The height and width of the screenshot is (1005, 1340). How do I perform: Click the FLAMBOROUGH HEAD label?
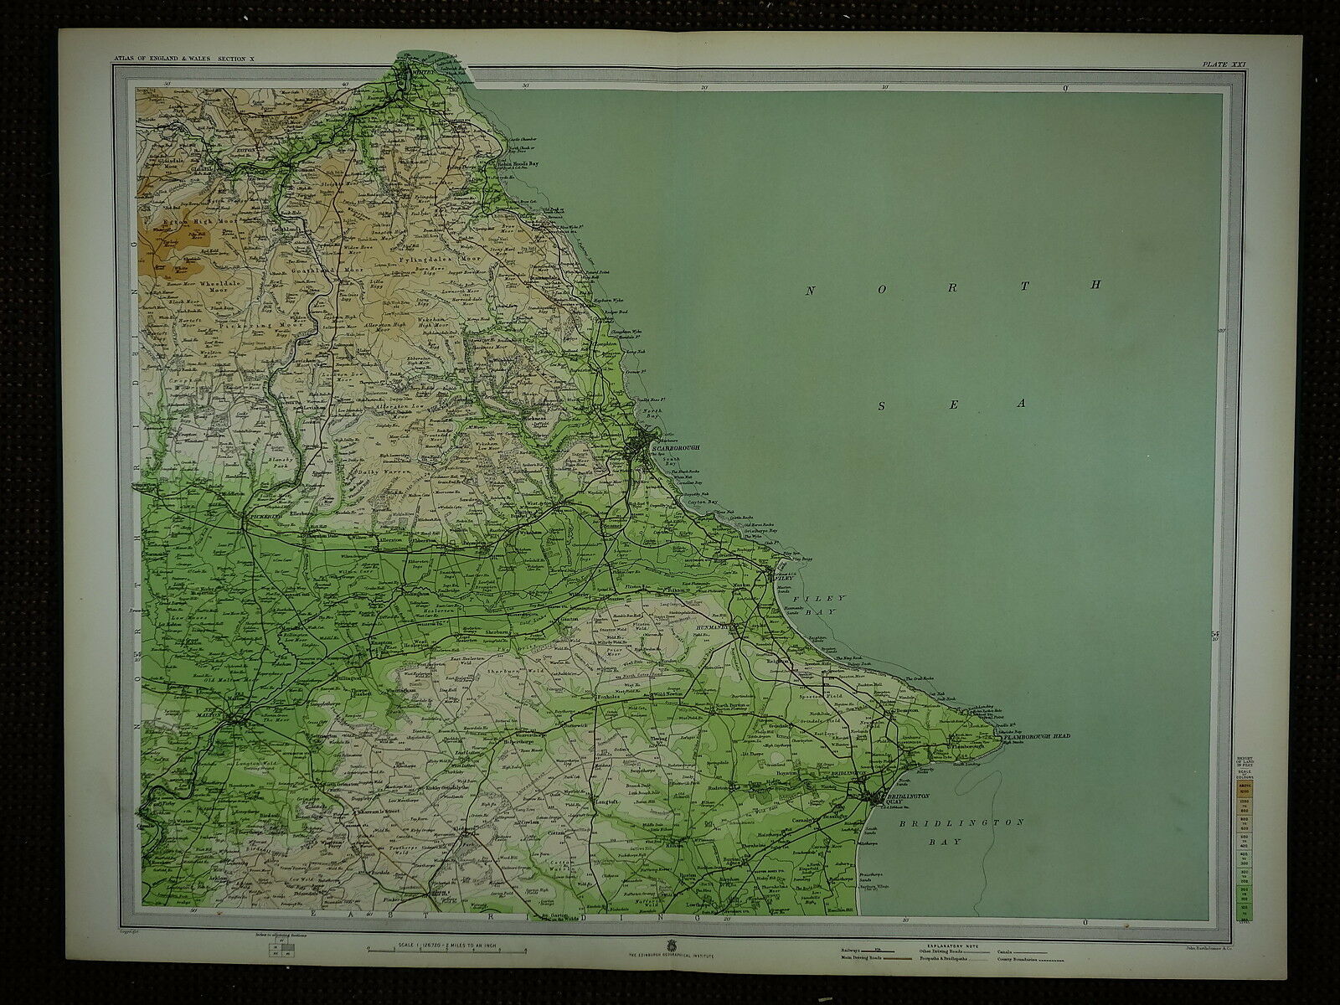1037,736
